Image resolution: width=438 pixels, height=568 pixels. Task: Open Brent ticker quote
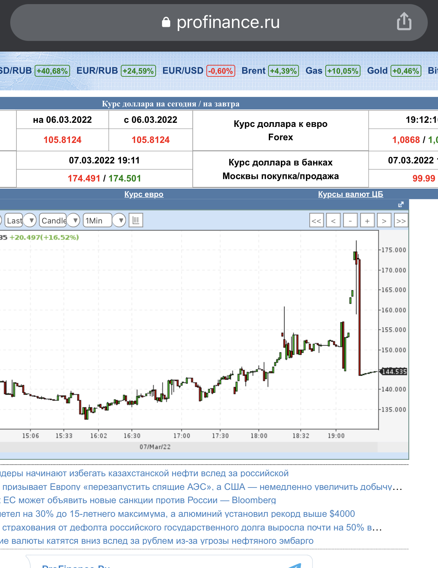[253, 71]
